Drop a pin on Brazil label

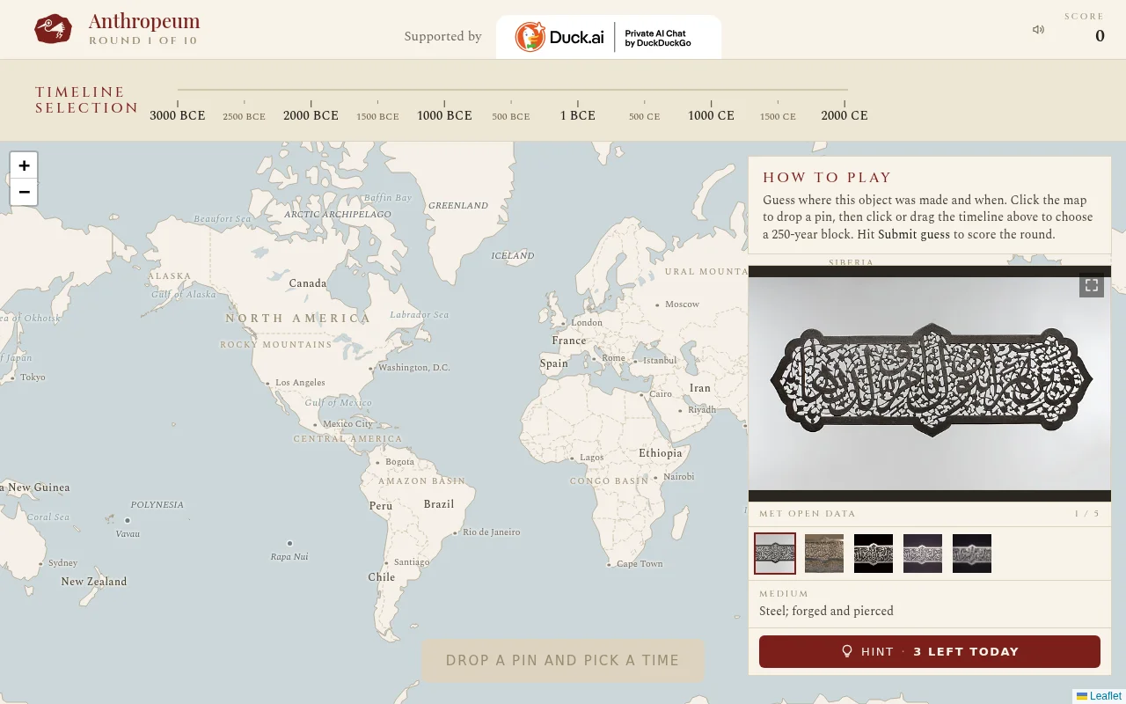(439, 504)
